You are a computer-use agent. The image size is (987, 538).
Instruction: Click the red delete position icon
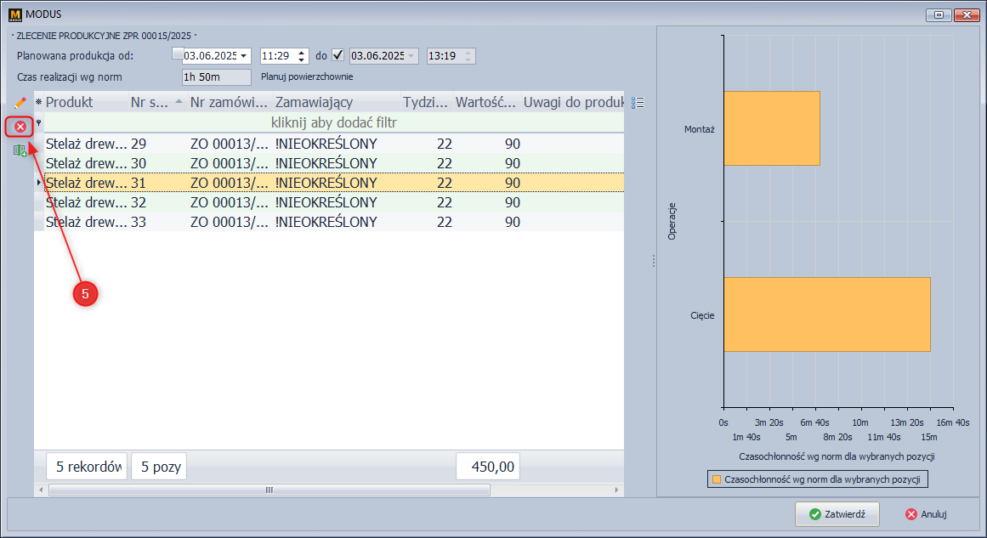20,127
